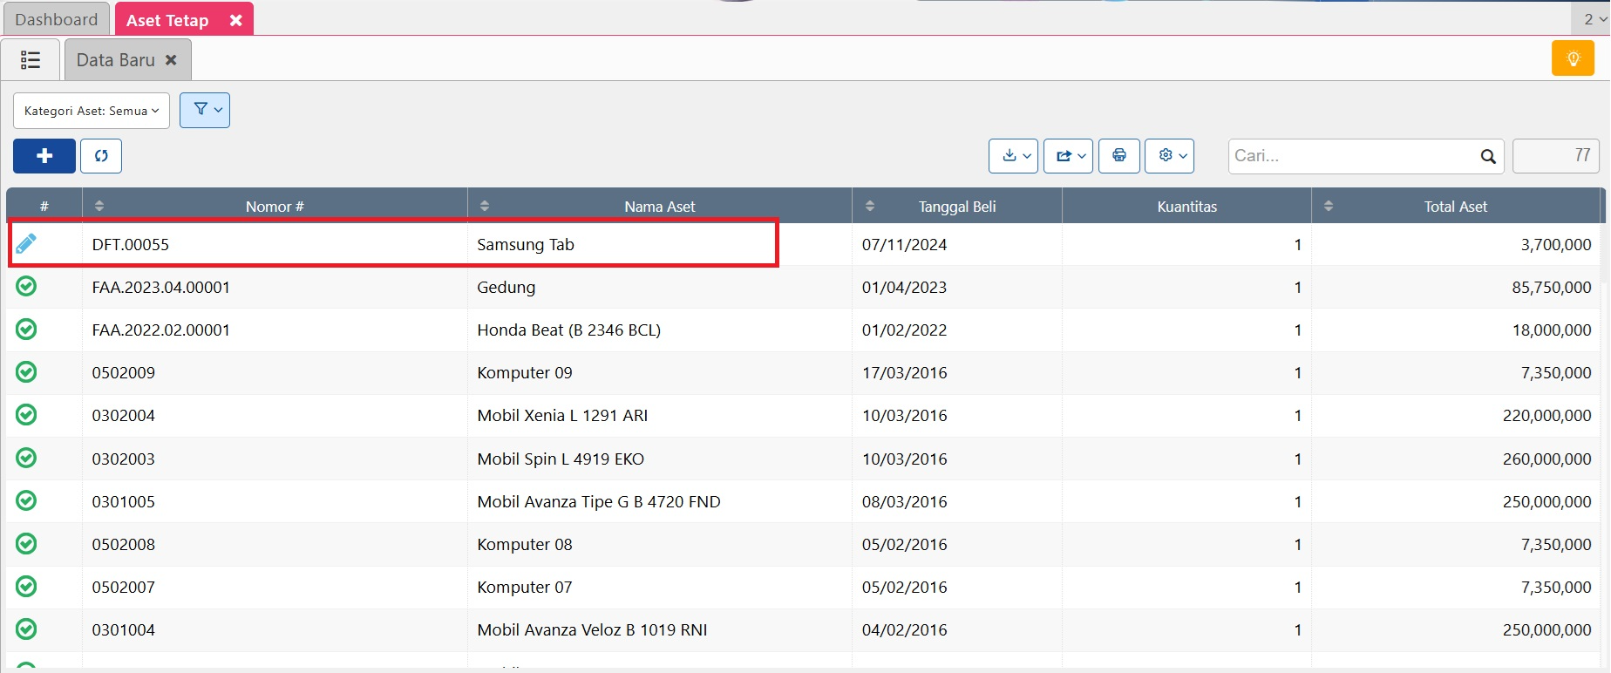Click total asset value 3,700,000
This screenshot has height=673, width=1611.
point(1556,245)
